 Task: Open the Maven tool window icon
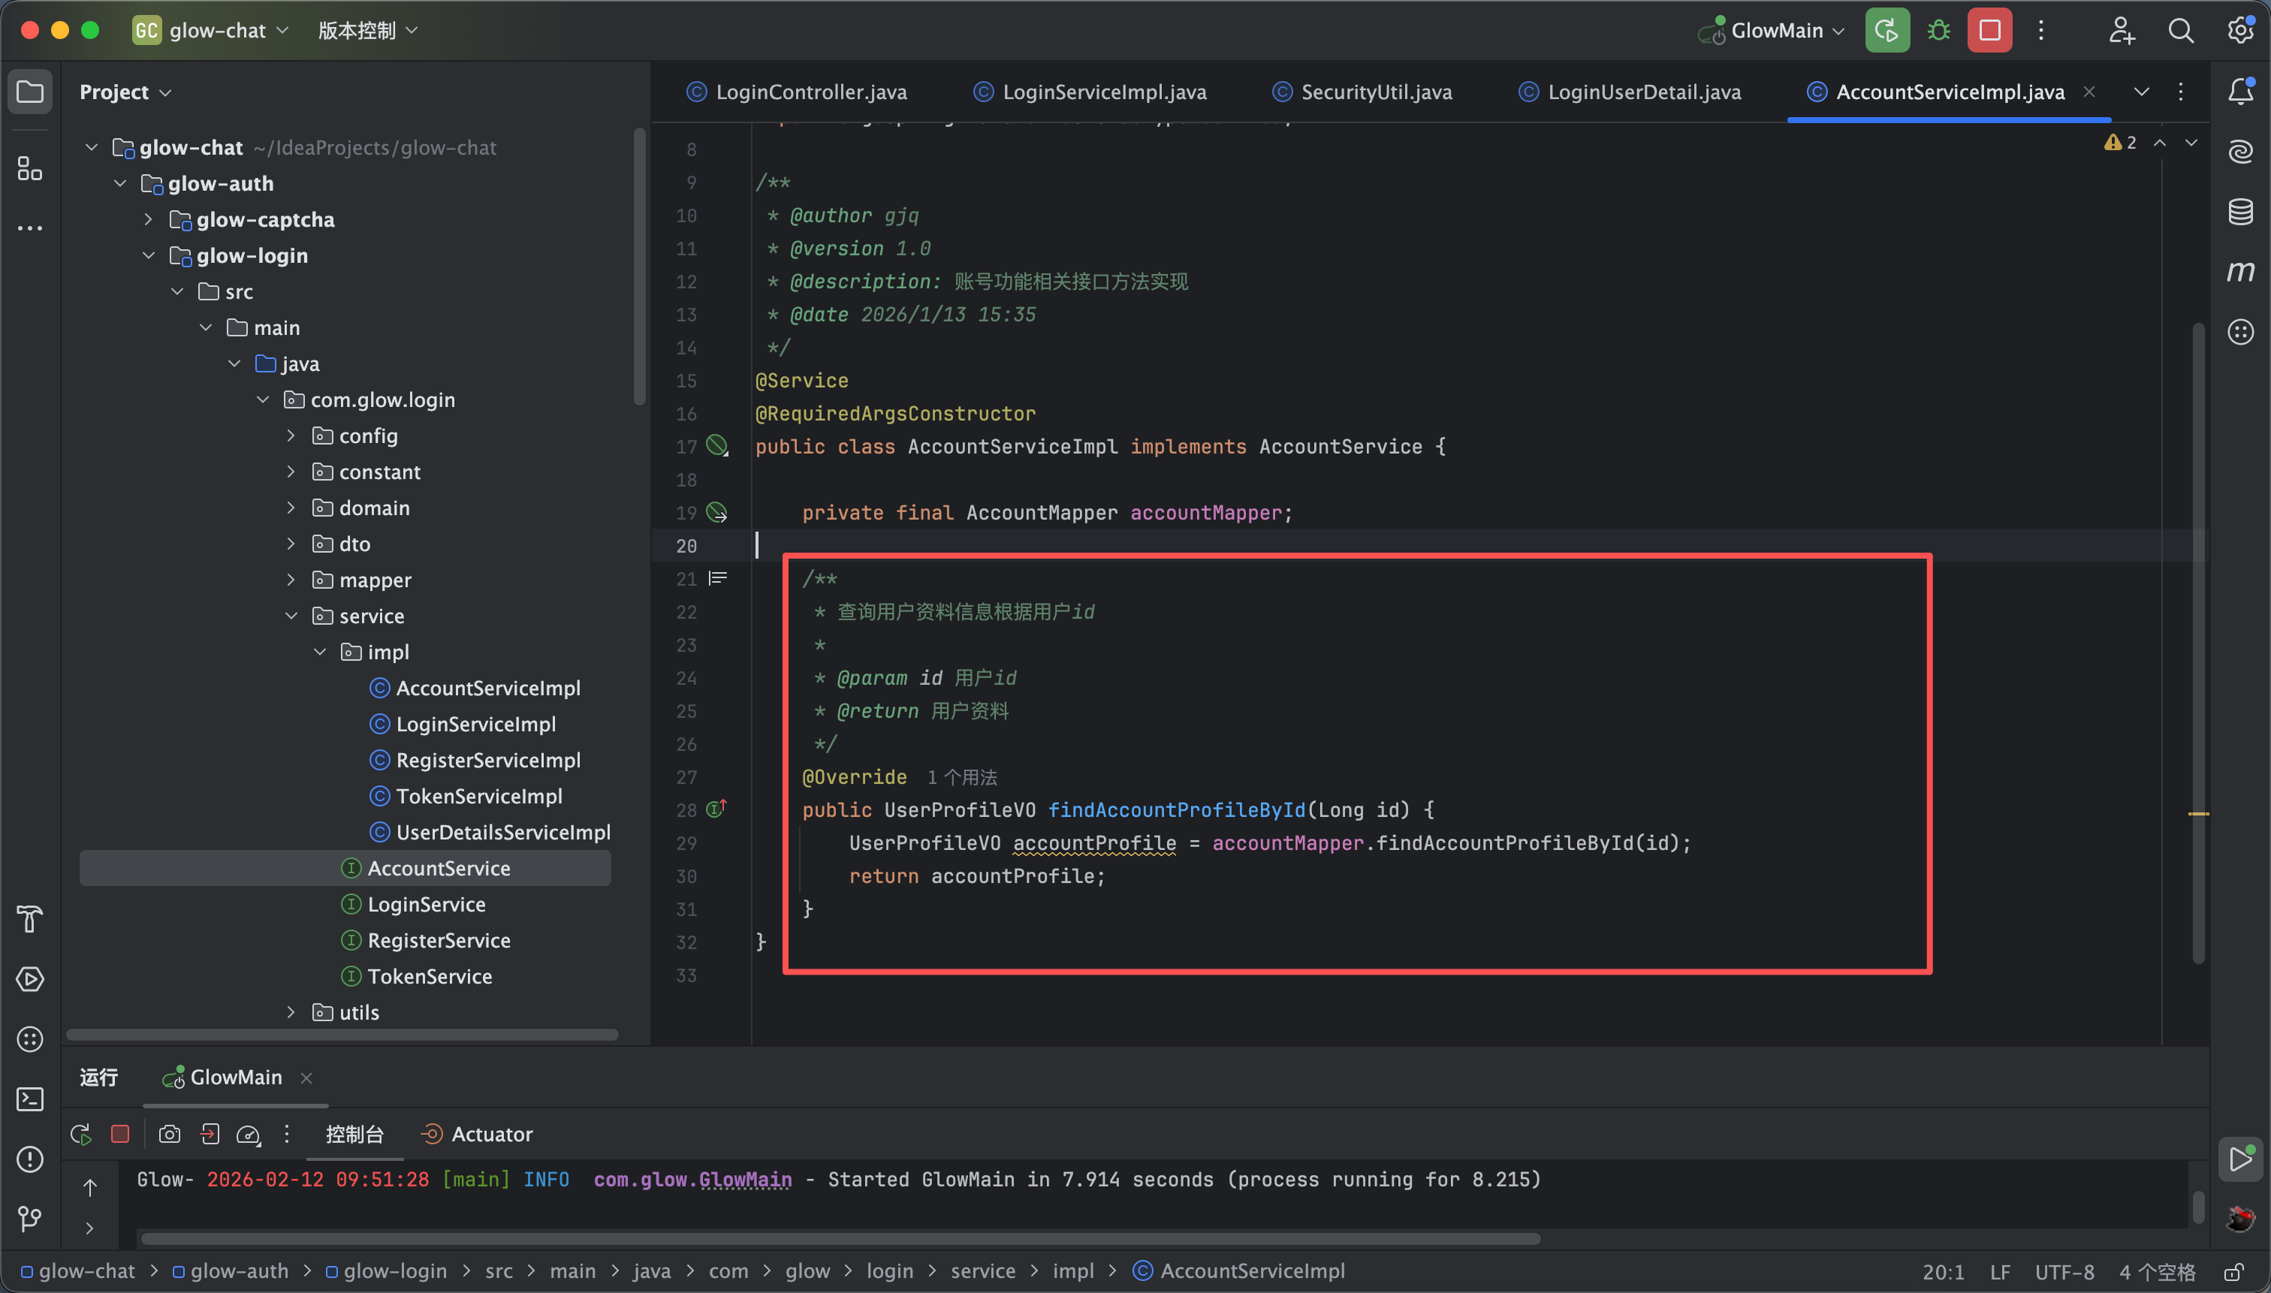click(2240, 271)
